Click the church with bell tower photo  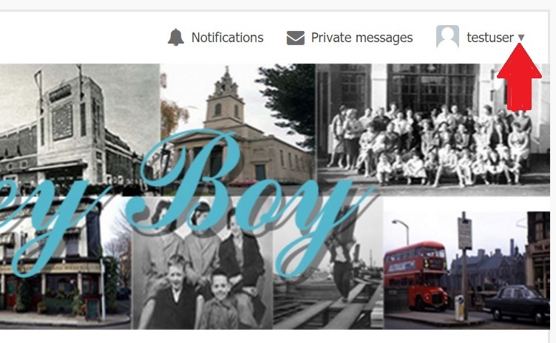[x=237, y=129]
